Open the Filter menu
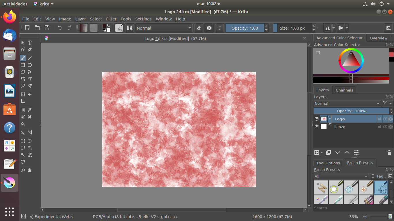The width and height of the screenshot is (394, 221). tap(111, 19)
